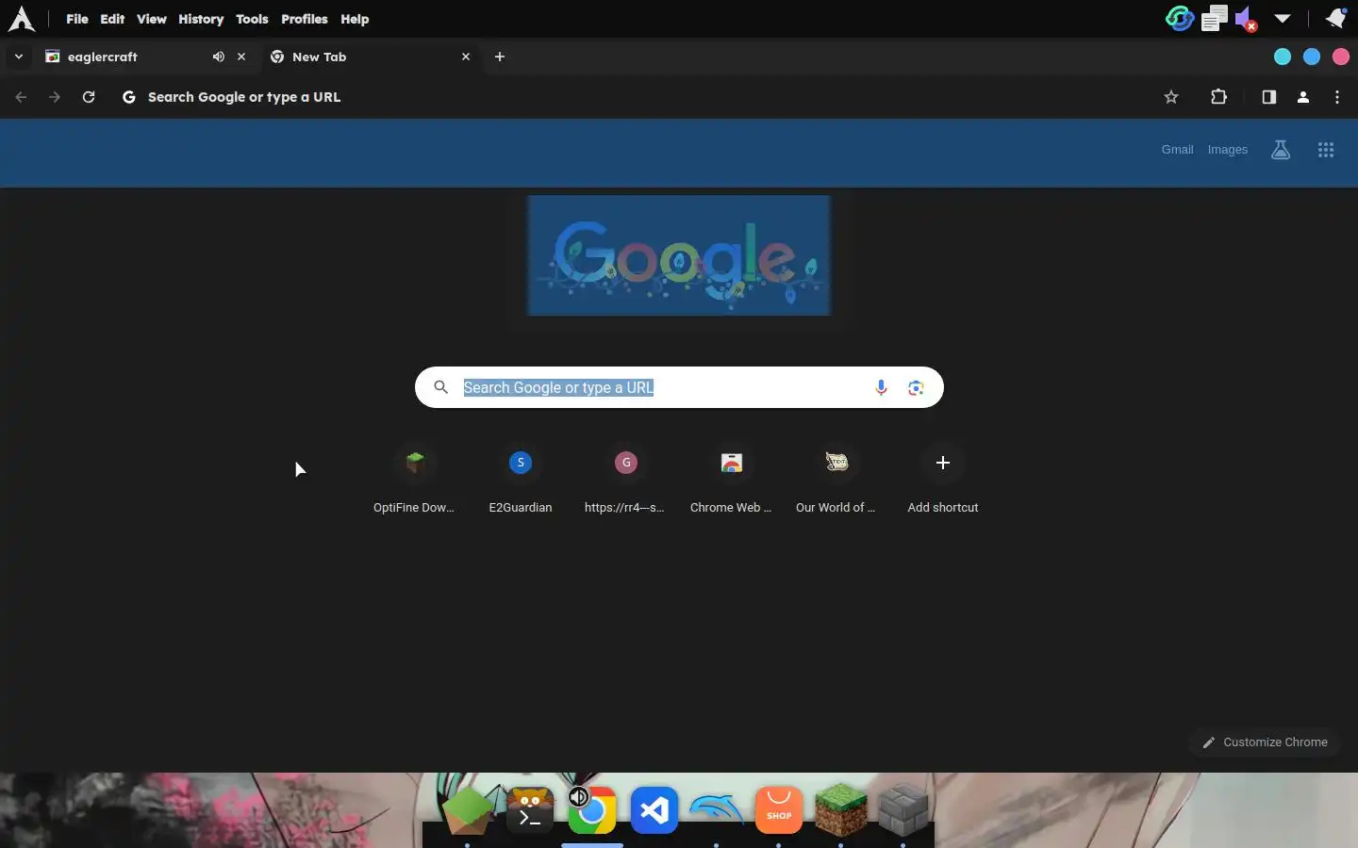Go forward to the next page
This screenshot has height=848, width=1358.
tap(55, 97)
